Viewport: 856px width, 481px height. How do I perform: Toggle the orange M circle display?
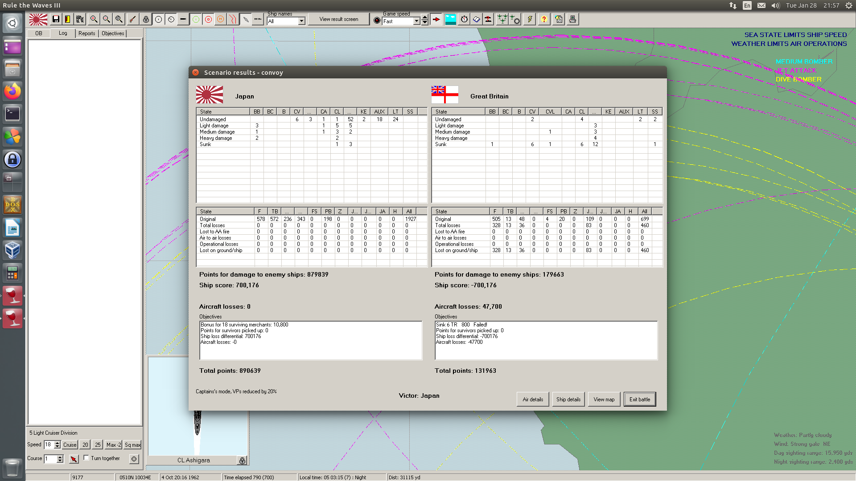point(221,19)
